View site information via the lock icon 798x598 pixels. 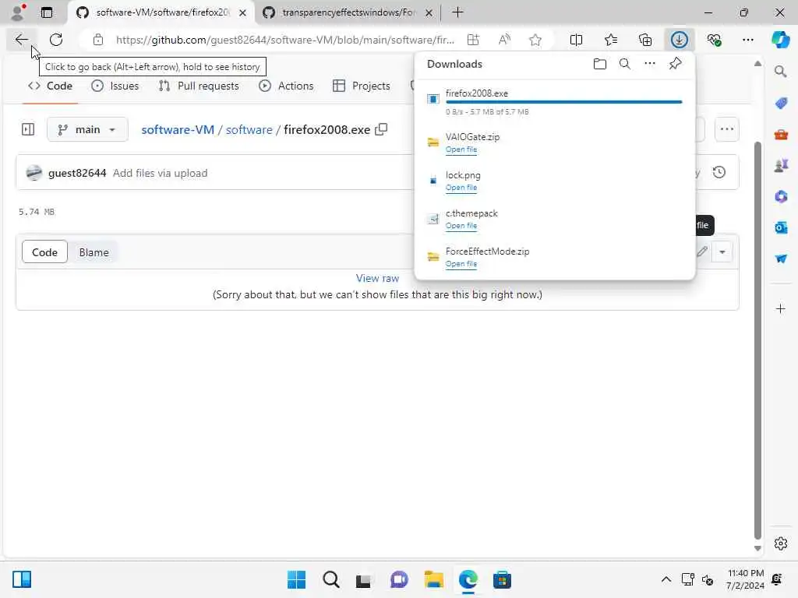click(97, 40)
